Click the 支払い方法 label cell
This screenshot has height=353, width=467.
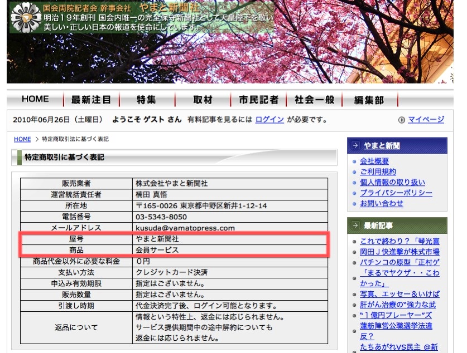(76, 272)
